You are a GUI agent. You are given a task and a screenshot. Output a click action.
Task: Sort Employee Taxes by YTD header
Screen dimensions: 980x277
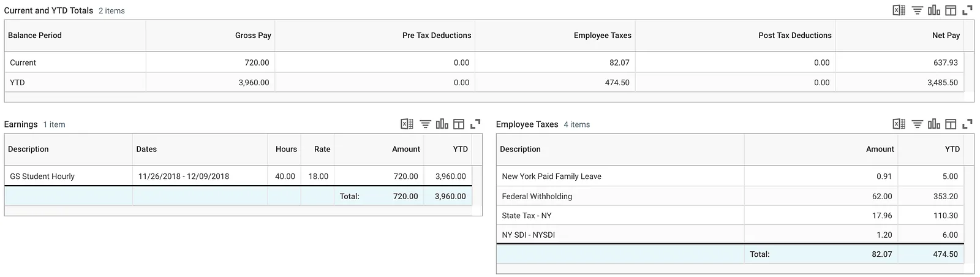(931, 150)
